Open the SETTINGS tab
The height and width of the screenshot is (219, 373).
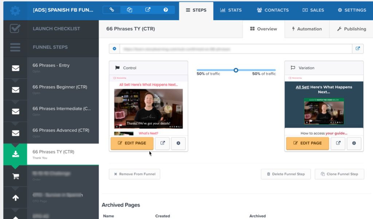tap(352, 10)
